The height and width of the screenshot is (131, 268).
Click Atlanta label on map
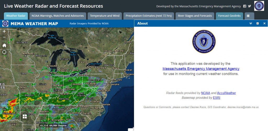pyautogui.click(x=70, y=119)
